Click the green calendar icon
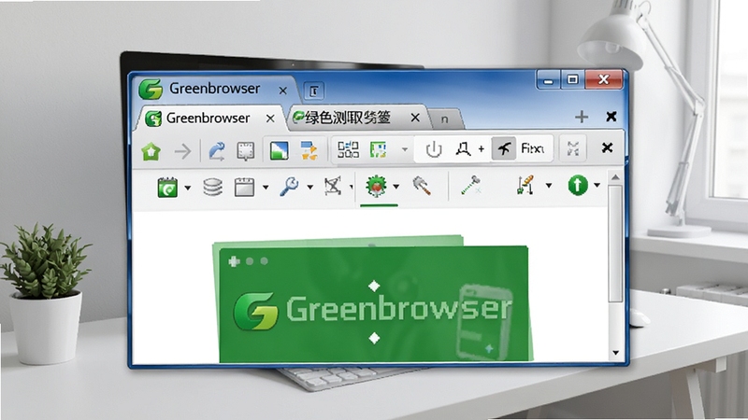The height and width of the screenshot is (420, 748). coord(167,188)
